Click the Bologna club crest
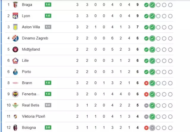 click(15, 128)
